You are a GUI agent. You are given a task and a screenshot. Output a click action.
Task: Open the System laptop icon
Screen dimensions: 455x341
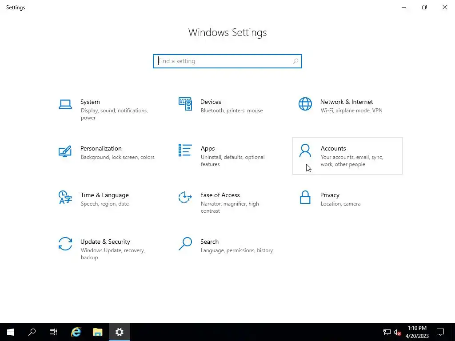coord(65,104)
